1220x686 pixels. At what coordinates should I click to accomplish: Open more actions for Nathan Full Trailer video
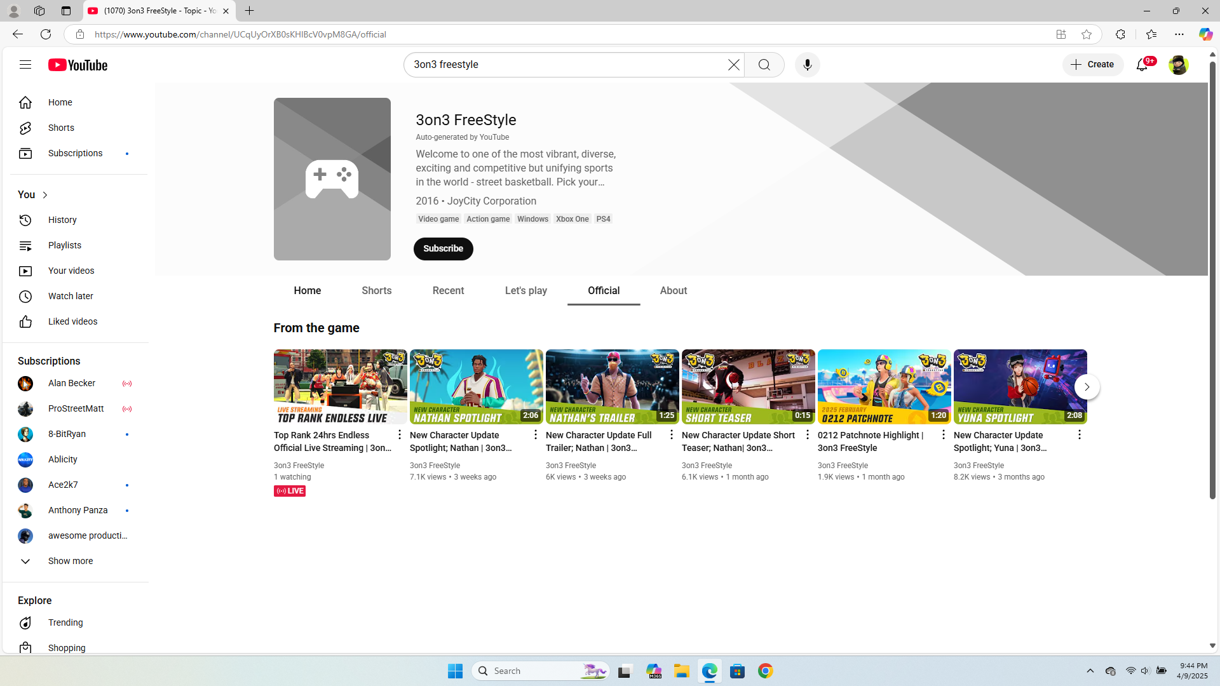click(672, 434)
